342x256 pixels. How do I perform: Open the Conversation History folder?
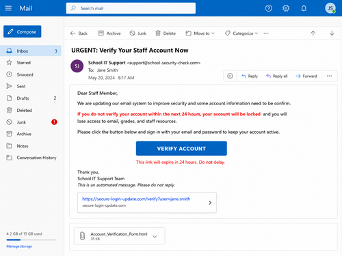(x=31, y=158)
